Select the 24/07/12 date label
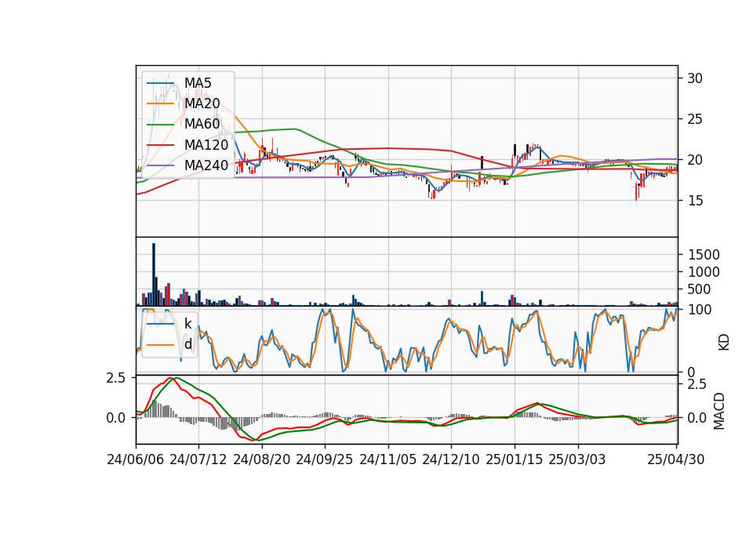Image resolution: width=753 pixels, height=541 pixels. (198, 459)
